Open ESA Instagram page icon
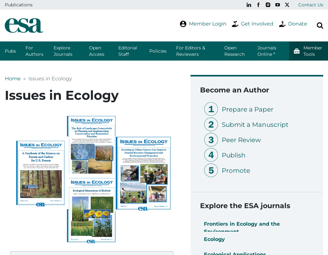The height and width of the screenshot is (255, 328). [x=268, y=5]
